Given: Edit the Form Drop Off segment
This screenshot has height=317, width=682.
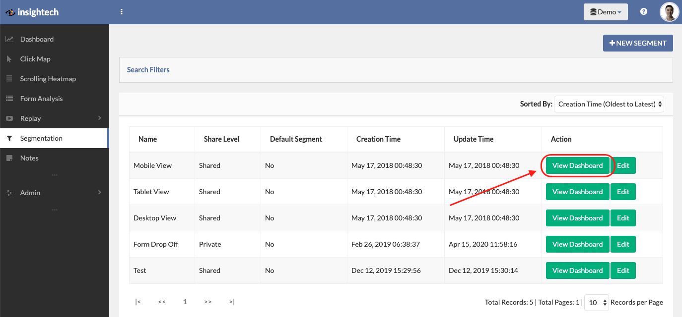Looking at the screenshot, I should click(x=623, y=244).
